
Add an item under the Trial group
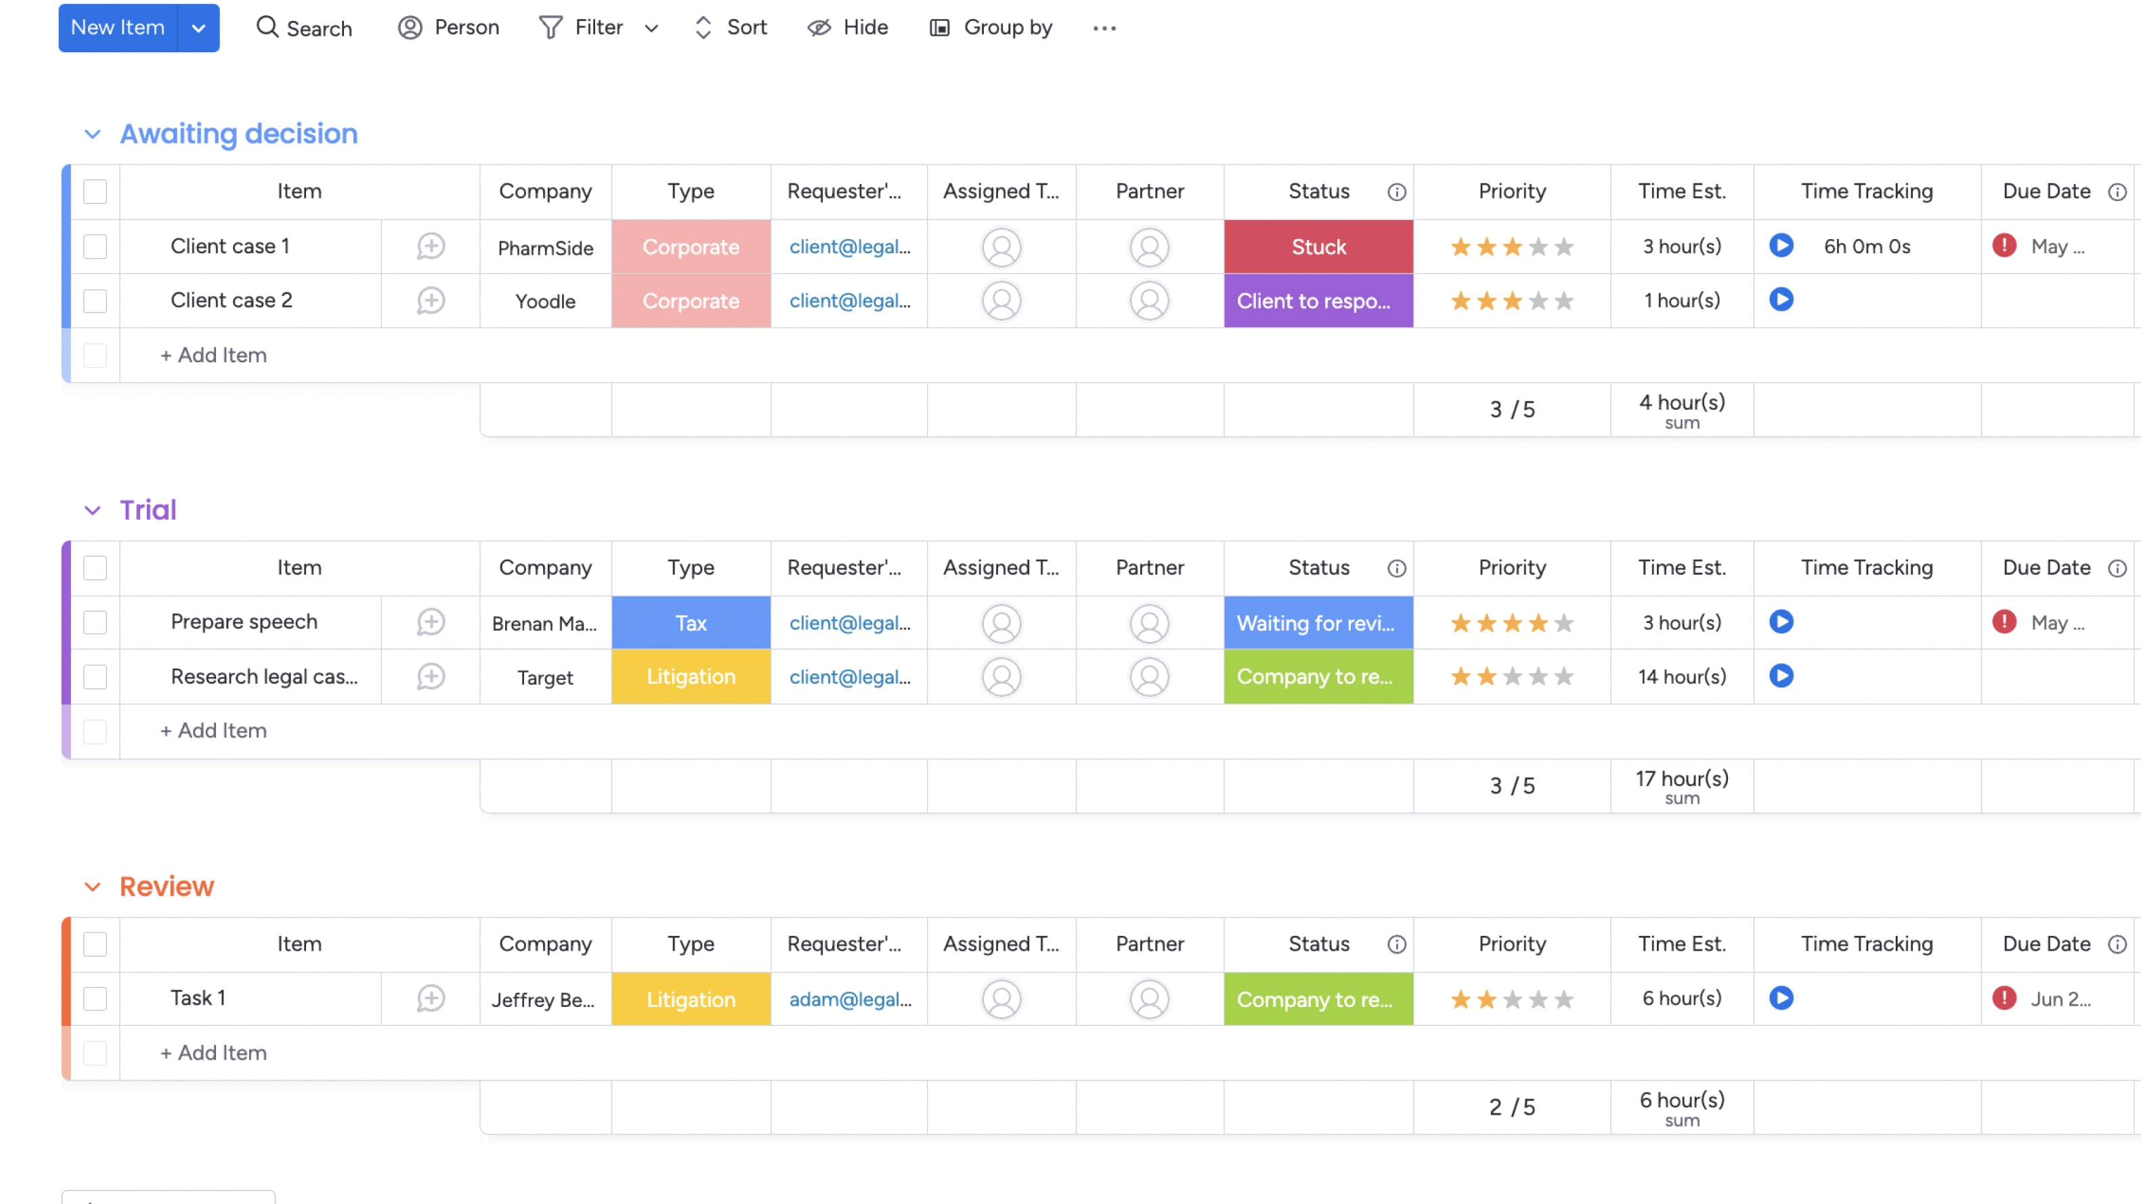click(x=213, y=731)
